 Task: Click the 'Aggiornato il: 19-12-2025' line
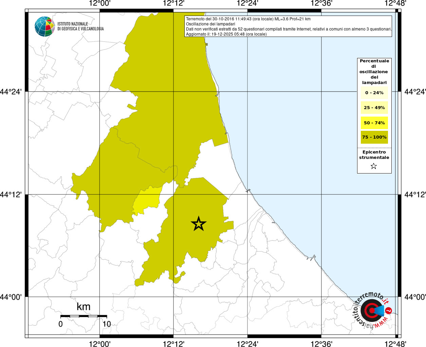point(226,34)
